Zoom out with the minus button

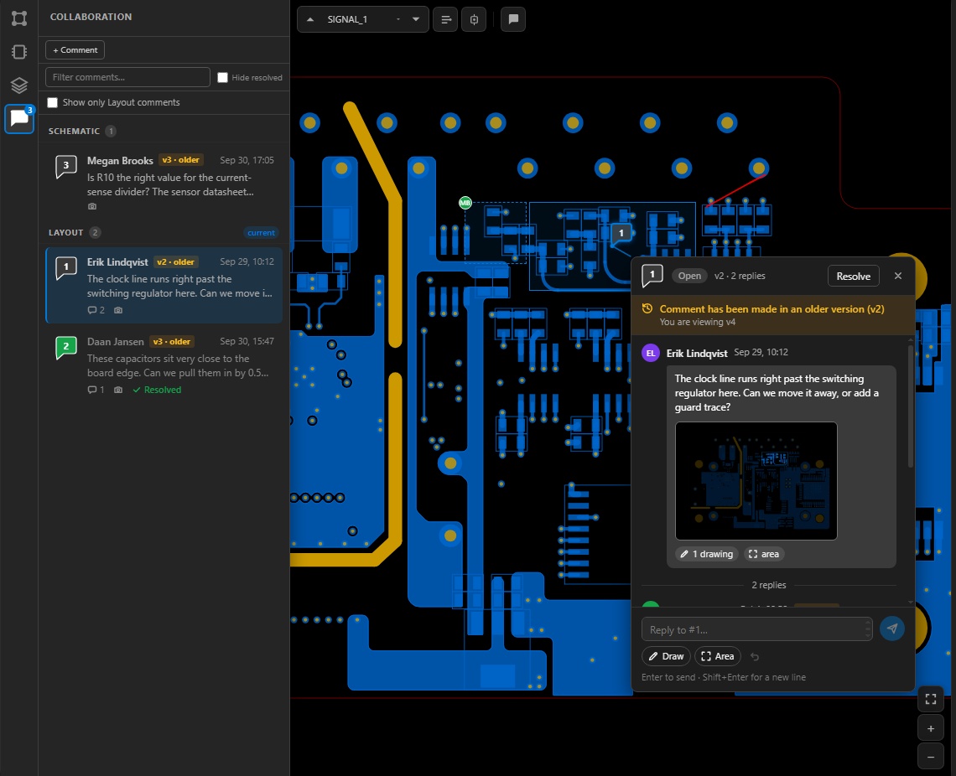click(930, 757)
